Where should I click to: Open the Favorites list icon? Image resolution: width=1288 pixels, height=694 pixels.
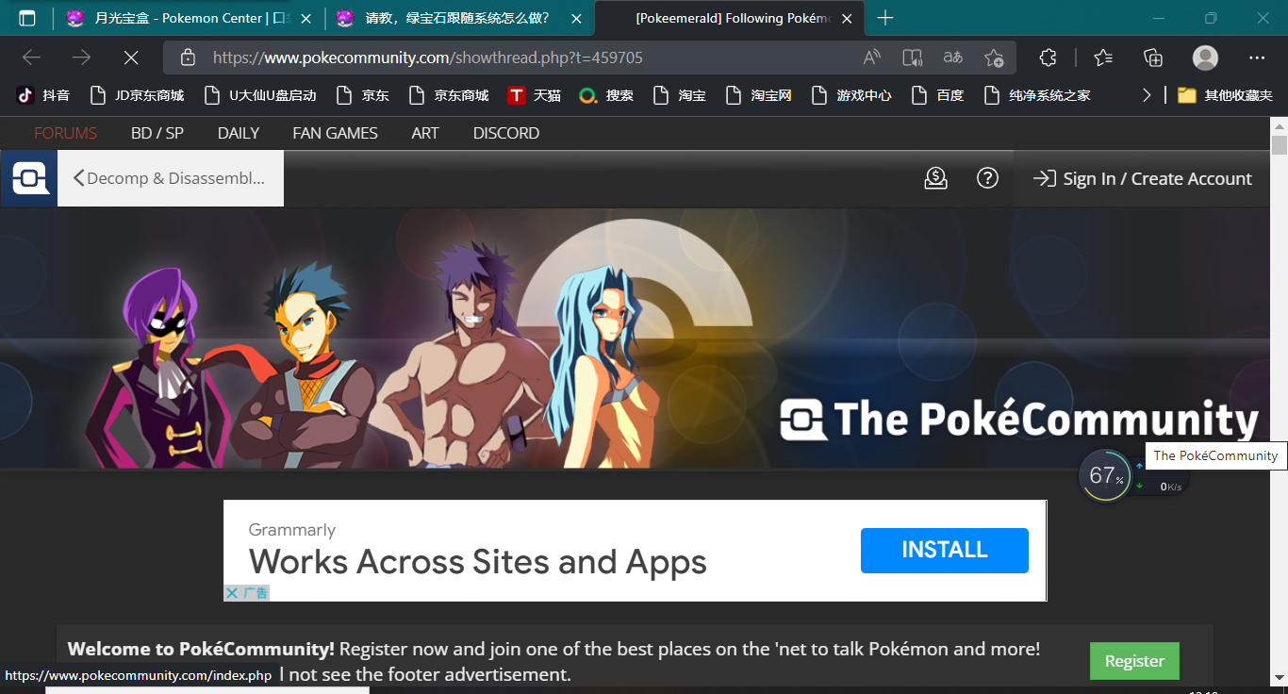[x=1103, y=58]
